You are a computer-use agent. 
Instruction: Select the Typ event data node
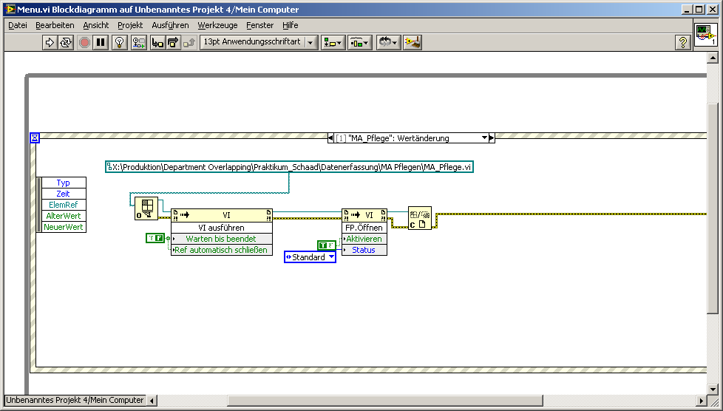(x=63, y=183)
